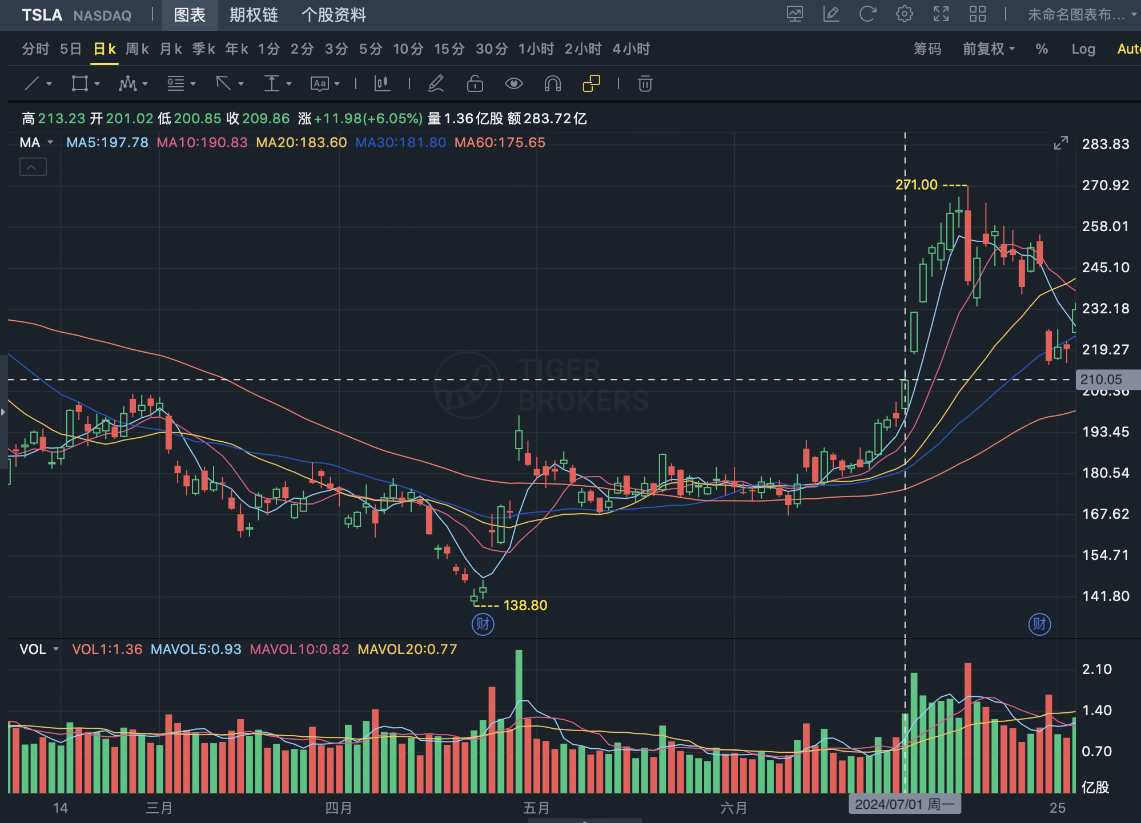Image resolution: width=1141 pixels, height=823 pixels.
Task: Open the measurement range tool
Action: 271,84
